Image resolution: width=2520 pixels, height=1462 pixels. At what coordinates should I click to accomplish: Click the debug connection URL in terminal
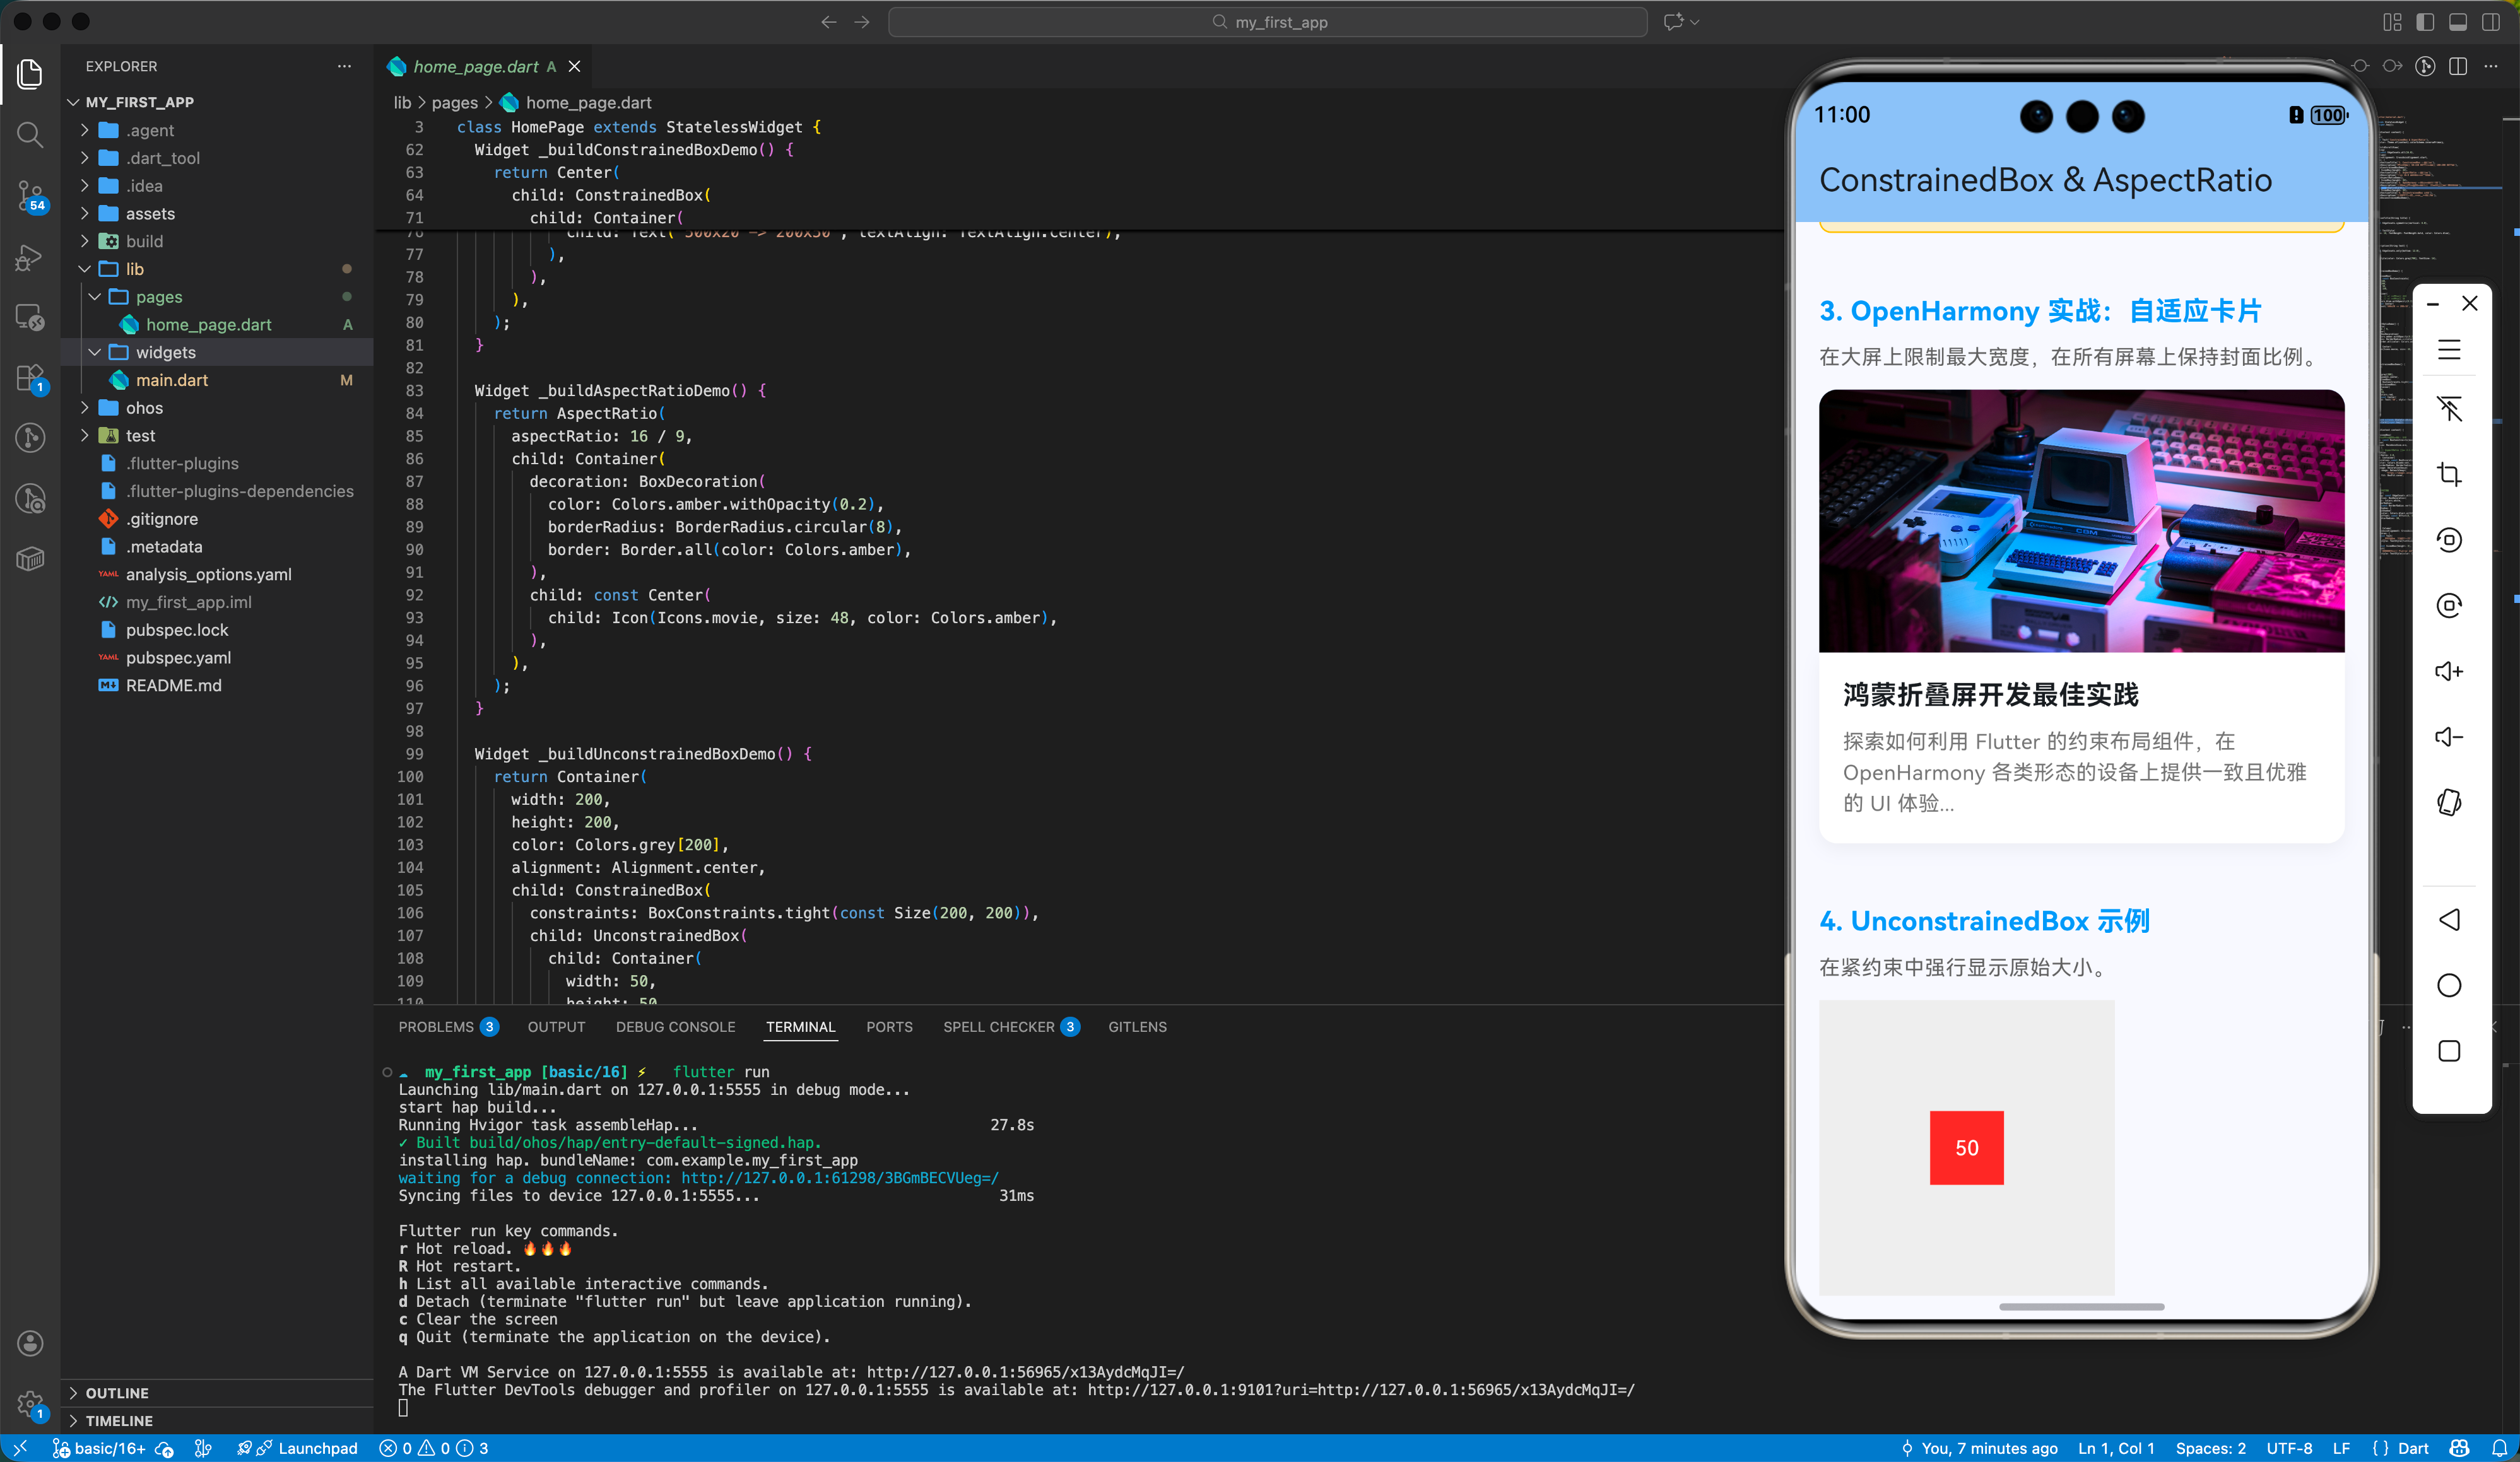839,1177
